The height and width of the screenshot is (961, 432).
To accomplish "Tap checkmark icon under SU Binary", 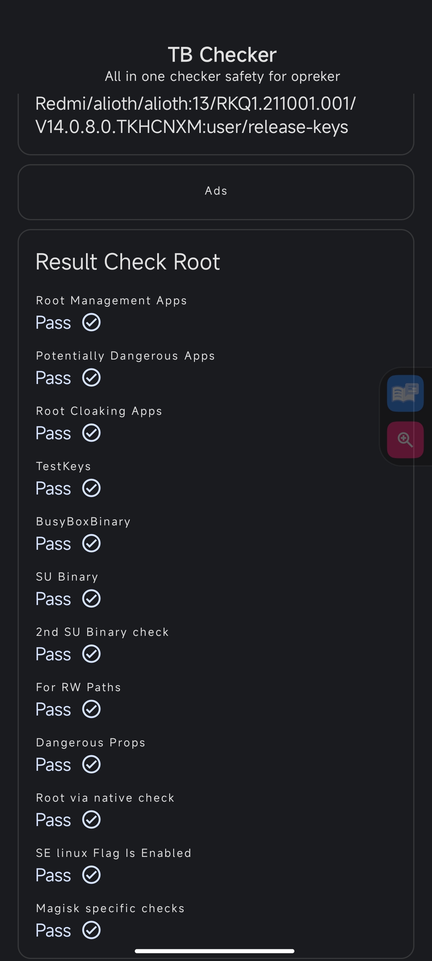I will point(92,599).
